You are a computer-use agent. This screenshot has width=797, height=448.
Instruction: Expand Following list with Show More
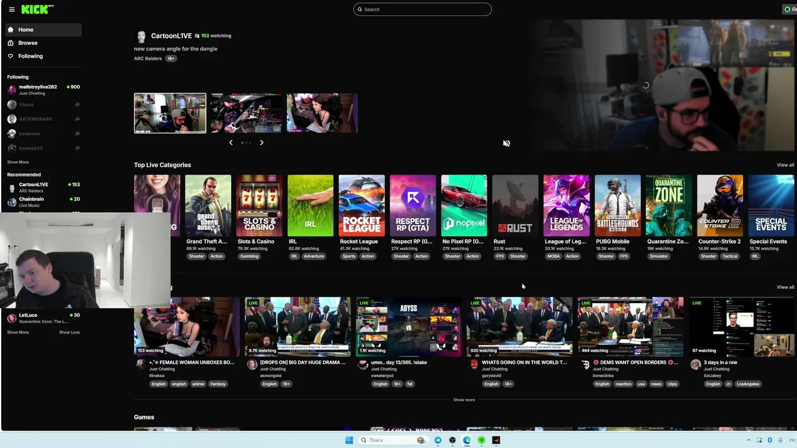18,162
